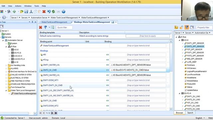Click the scroll up arrow of bindings list
This screenshot has width=213, height=120.
[x=171, y=41]
